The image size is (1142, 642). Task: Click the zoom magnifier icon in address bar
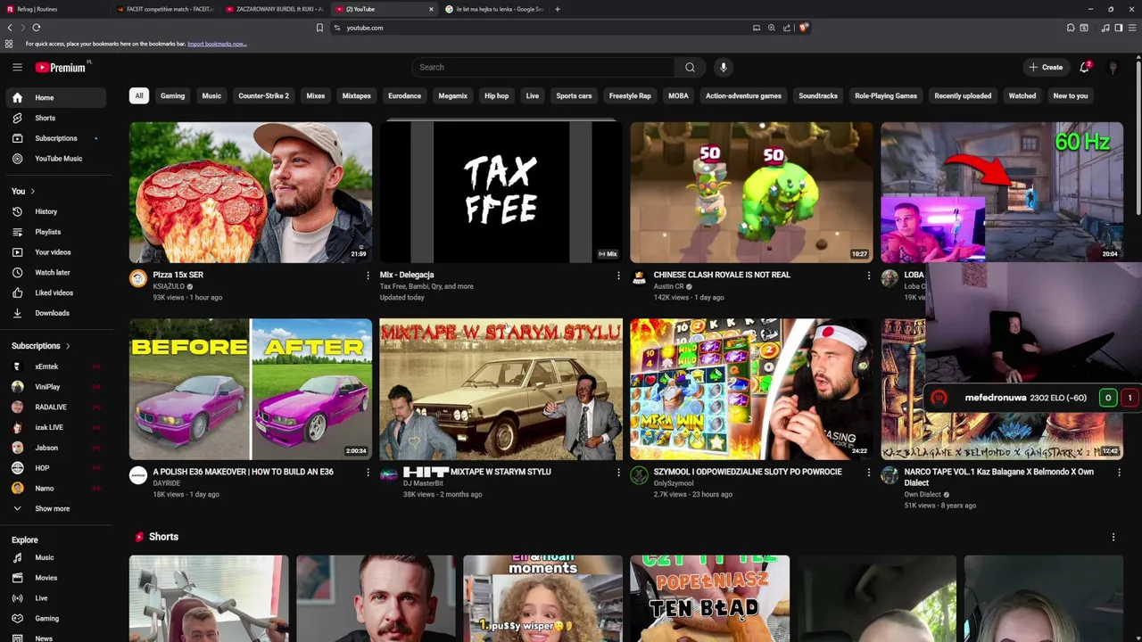point(772,28)
